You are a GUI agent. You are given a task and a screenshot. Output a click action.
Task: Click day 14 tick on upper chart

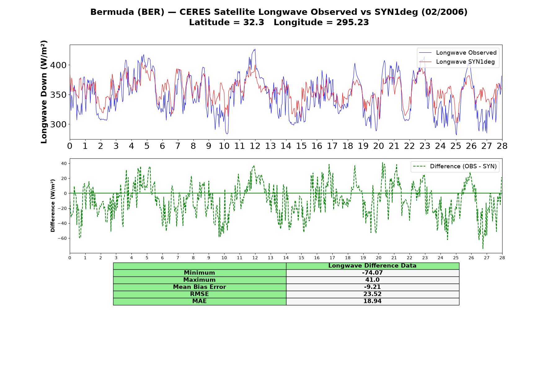pyautogui.click(x=286, y=146)
